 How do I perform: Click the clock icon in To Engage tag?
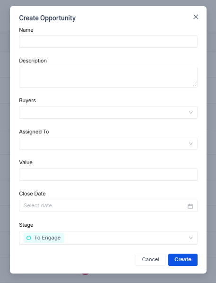[x=29, y=238]
